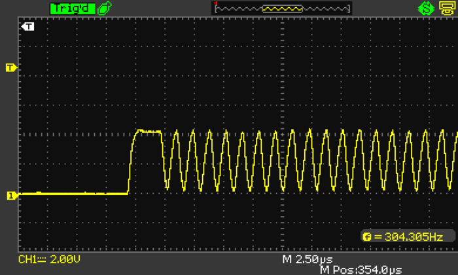Screen dimensions: 458x275
Task: Click the CH1 label in status bar
Action: click(27, 260)
